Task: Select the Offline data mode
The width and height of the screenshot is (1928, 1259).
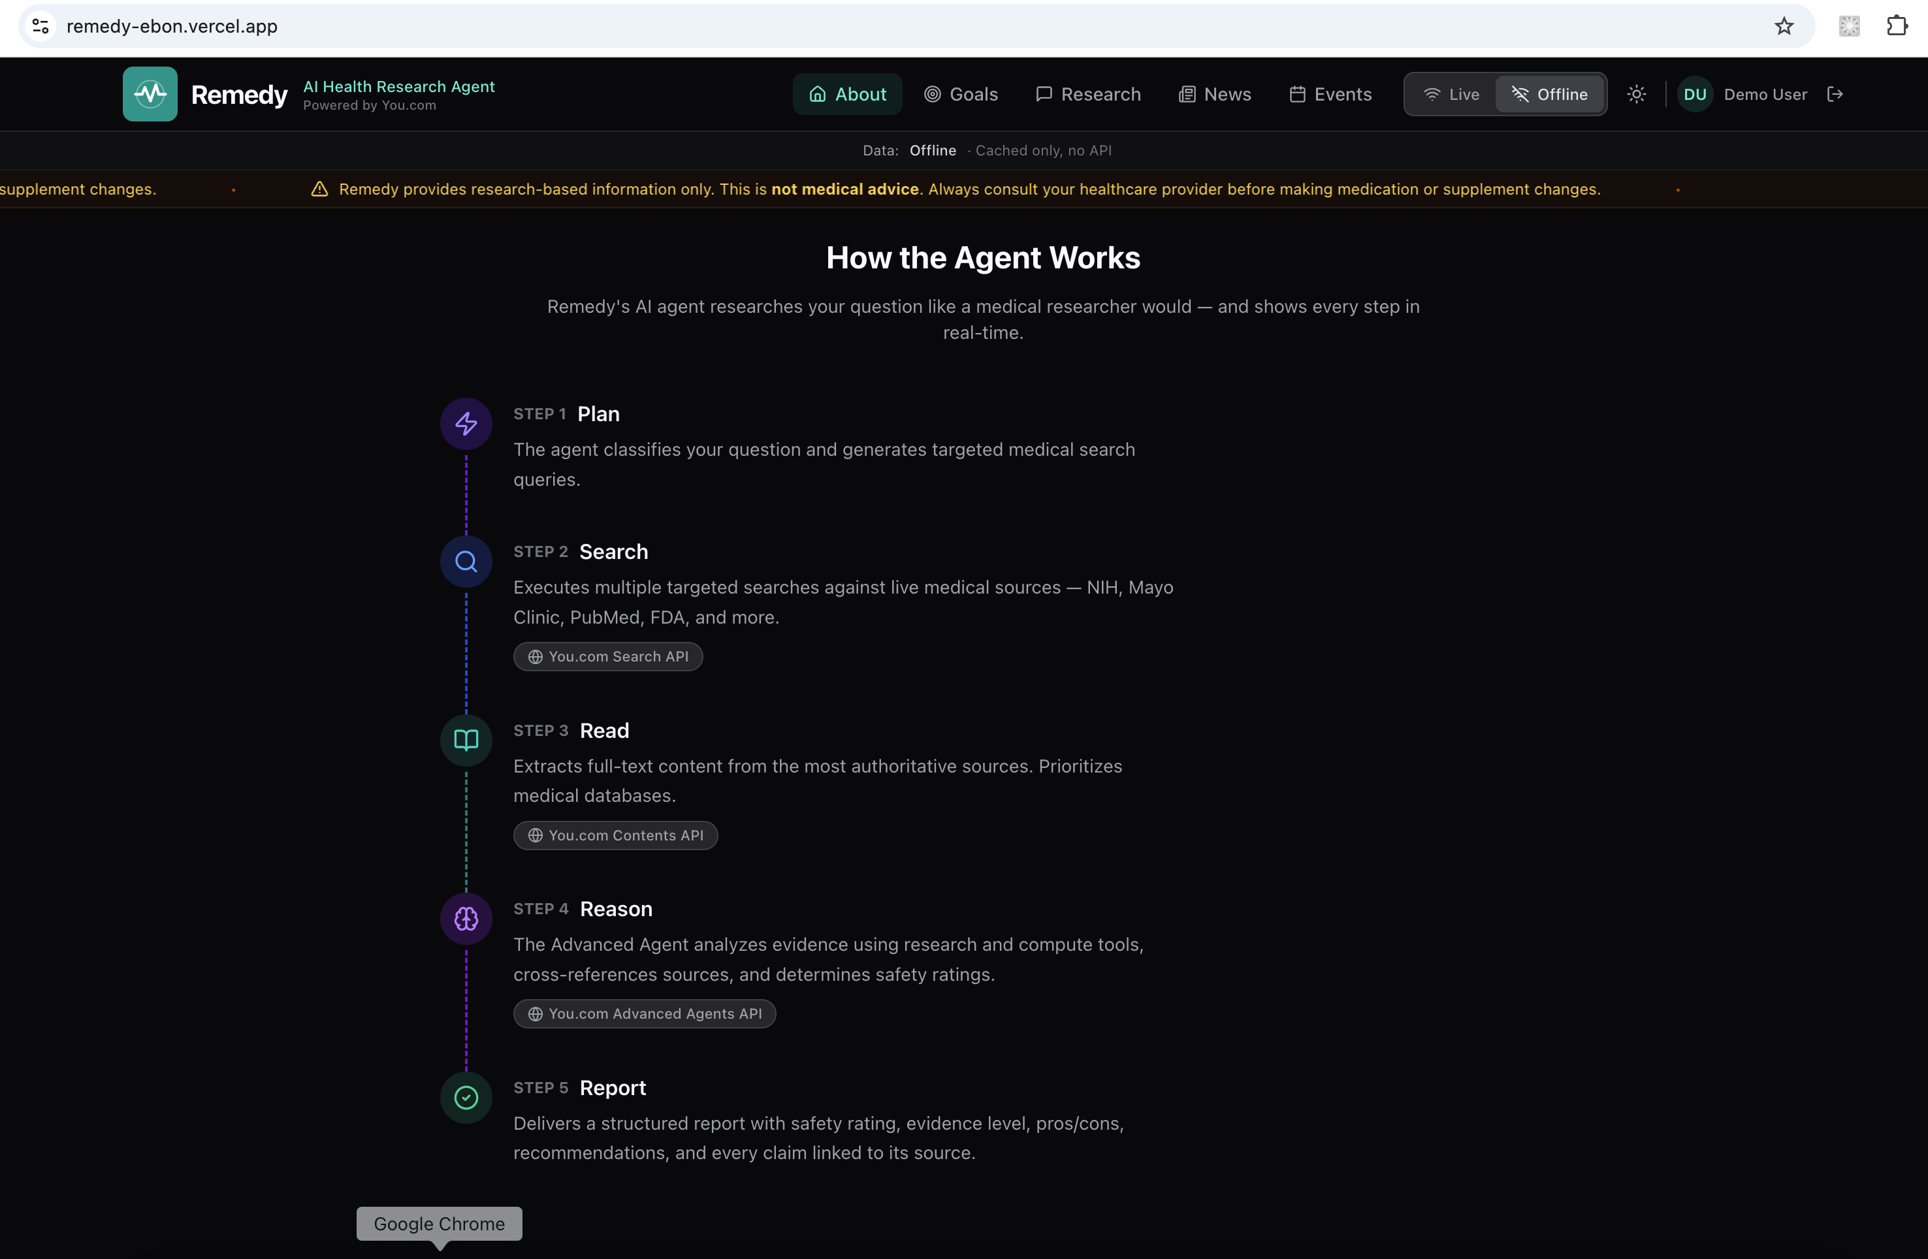Action: pyautogui.click(x=1549, y=94)
